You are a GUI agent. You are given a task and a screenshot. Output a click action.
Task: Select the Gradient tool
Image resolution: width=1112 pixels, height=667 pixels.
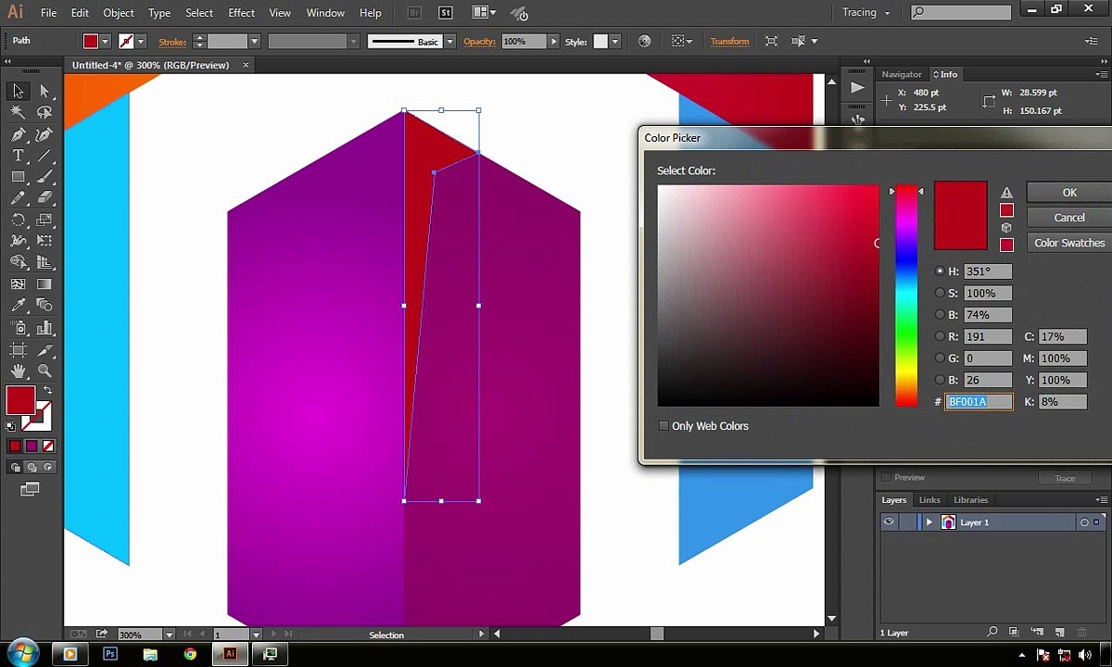coord(44,284)
